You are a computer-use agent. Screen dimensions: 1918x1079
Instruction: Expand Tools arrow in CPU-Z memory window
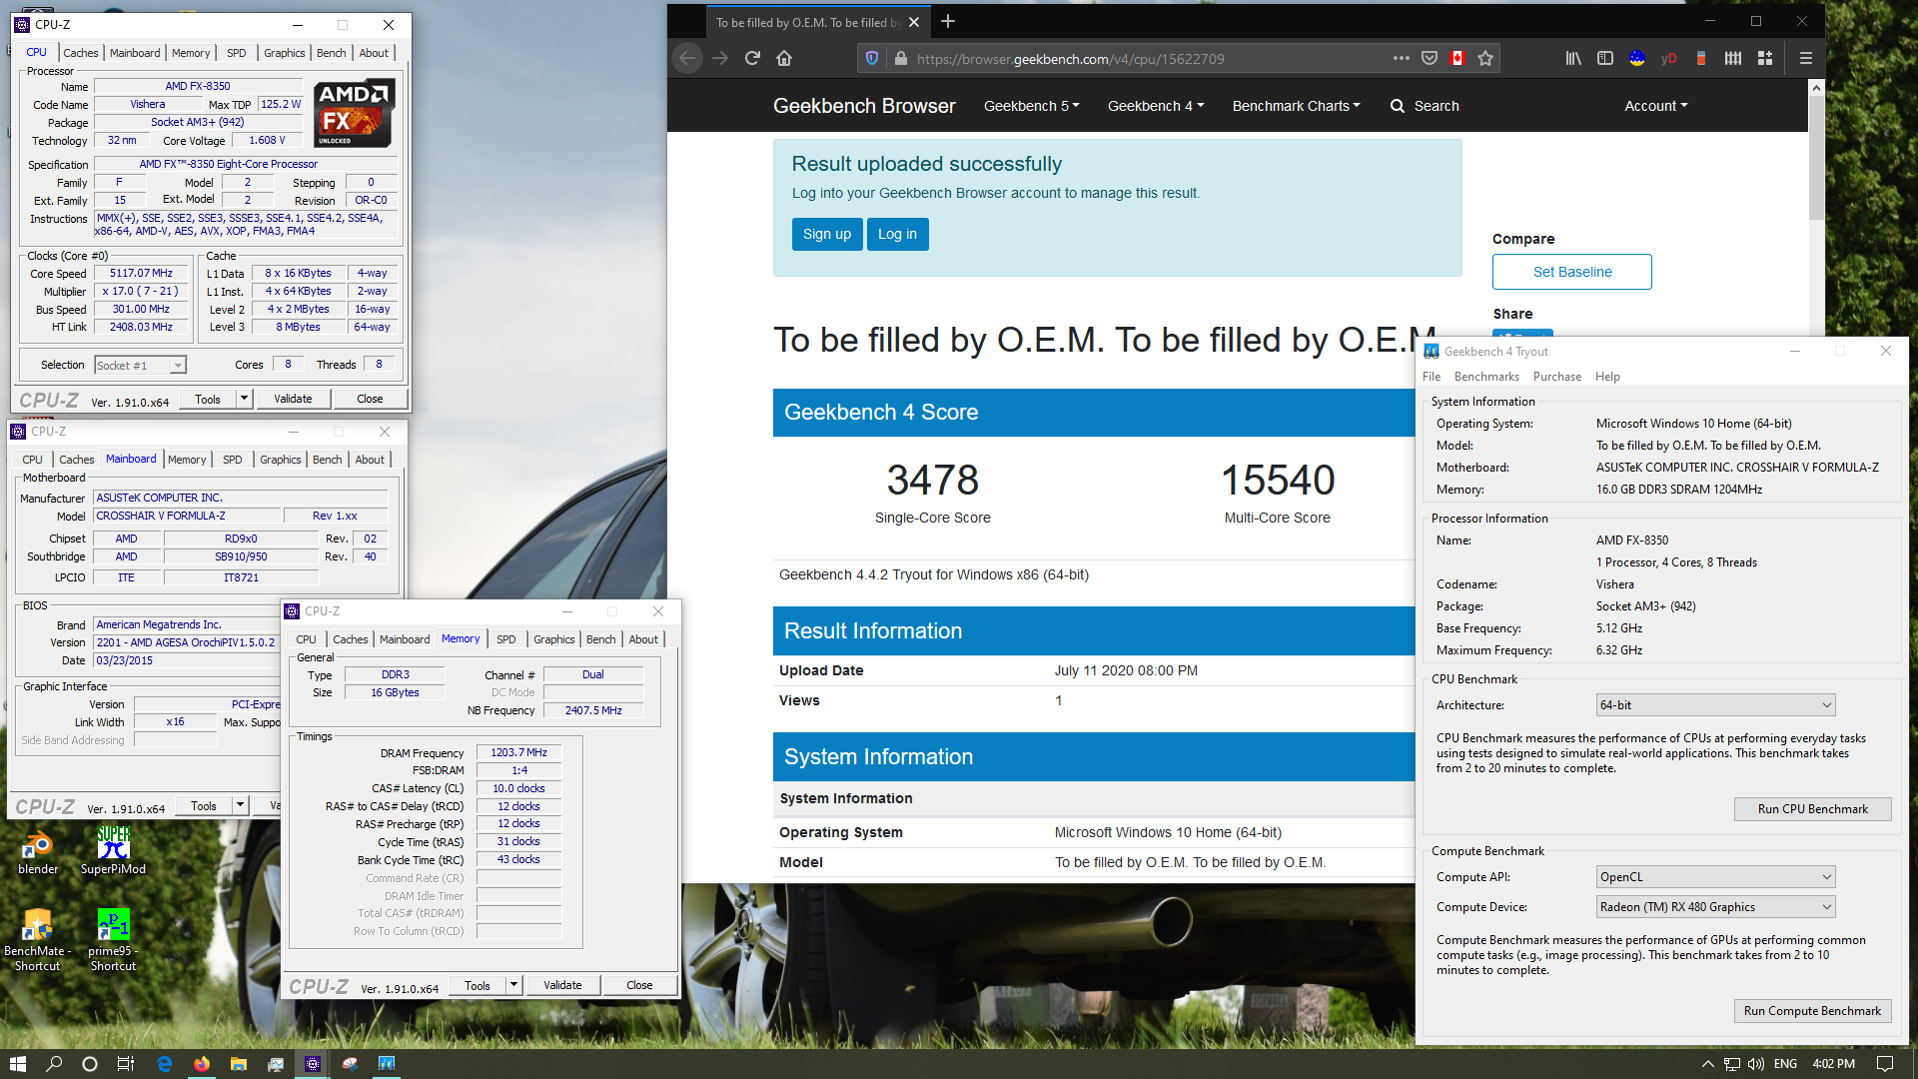(x=513, y=985)
